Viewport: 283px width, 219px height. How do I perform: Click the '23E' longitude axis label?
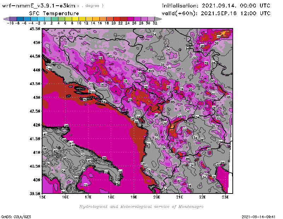(x=225, y=197)
